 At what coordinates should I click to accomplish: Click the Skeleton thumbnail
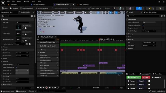pyautogui.click(x=18, y=27)
